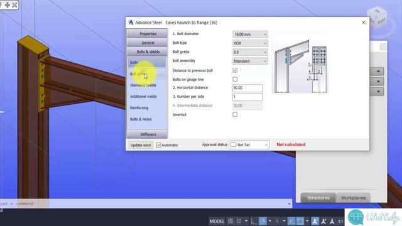Viewport: 402px width, 226px height.
Task: Select the Bolts sub-page
Action: pyautogui.click(x=146, y=62)
